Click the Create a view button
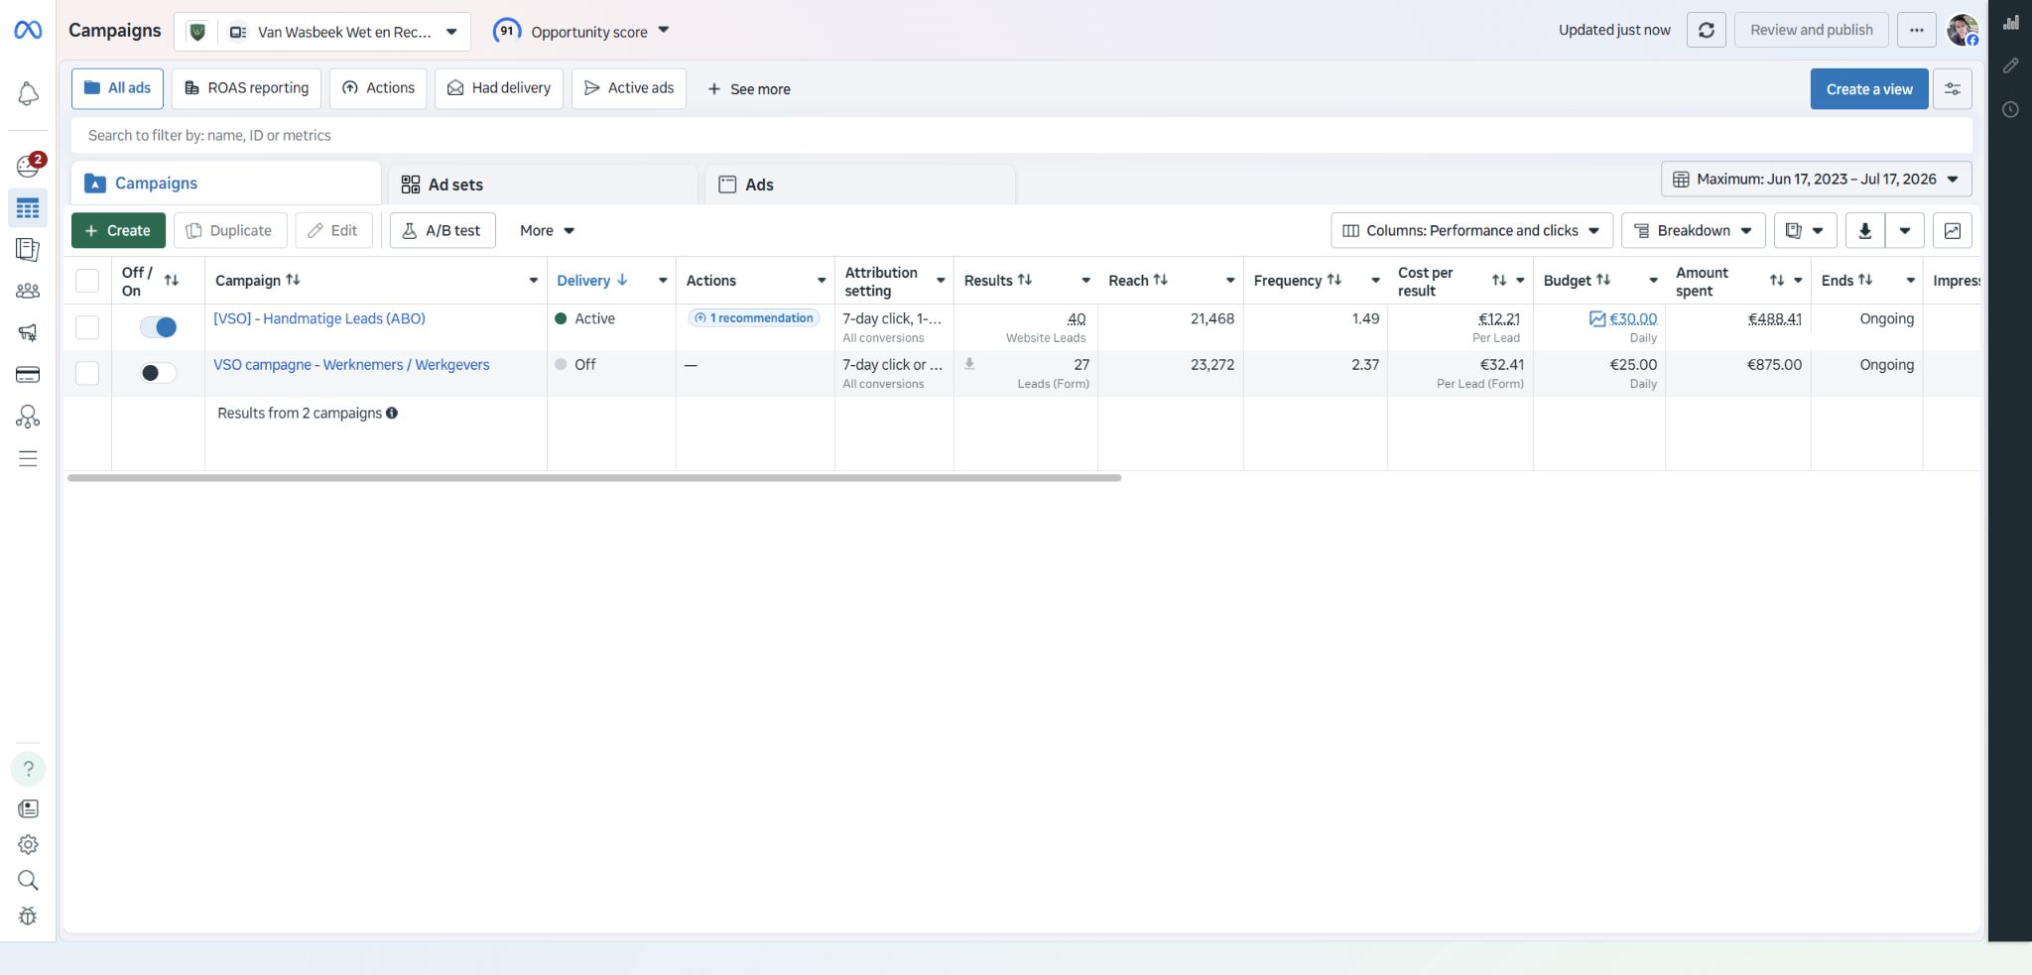This screenshot has height=975, width=2032. point(1869,89)
